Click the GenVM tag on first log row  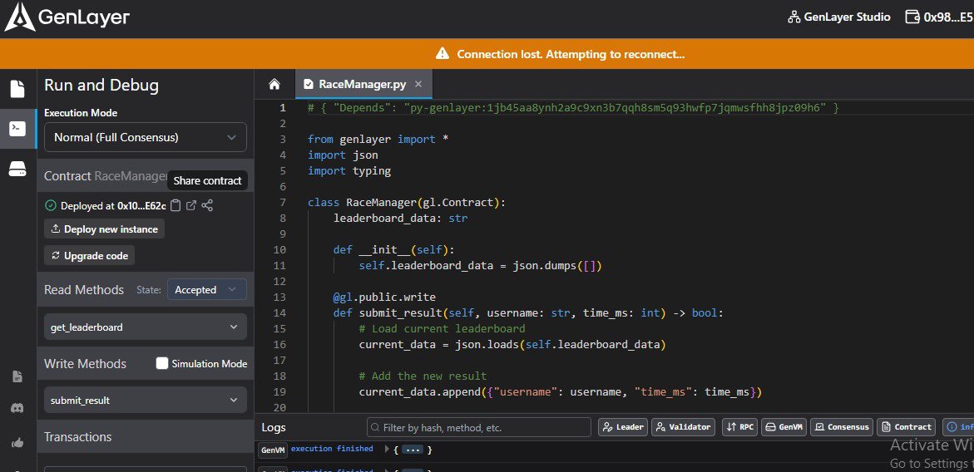click(273, 450)
